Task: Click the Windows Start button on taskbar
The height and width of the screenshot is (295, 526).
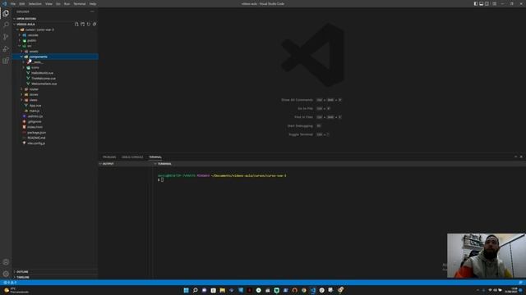Action: pyautogui.click(x=186, y=290)
